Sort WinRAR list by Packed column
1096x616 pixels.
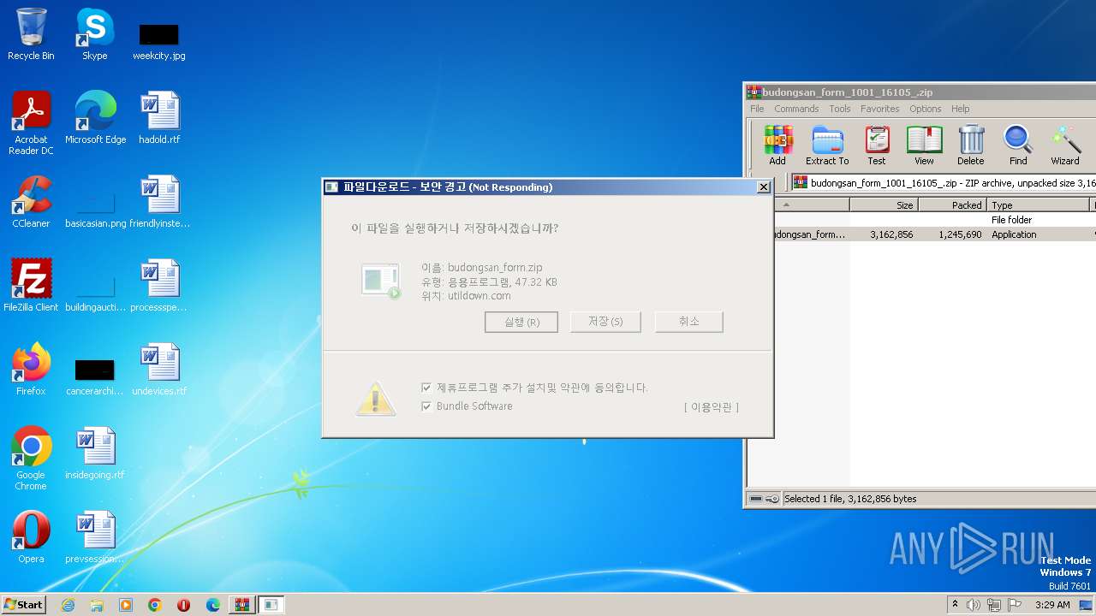click(952, 205)
